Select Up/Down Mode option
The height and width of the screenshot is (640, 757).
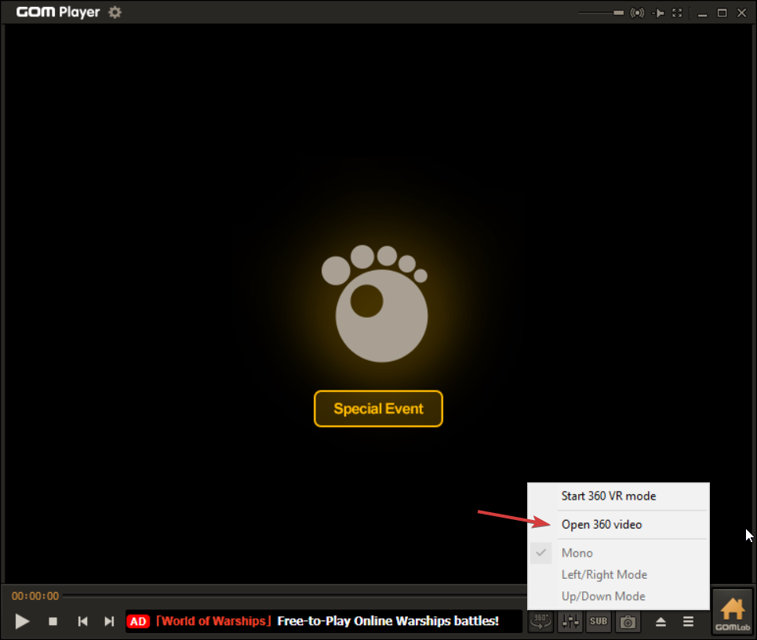tap(618, 597)
